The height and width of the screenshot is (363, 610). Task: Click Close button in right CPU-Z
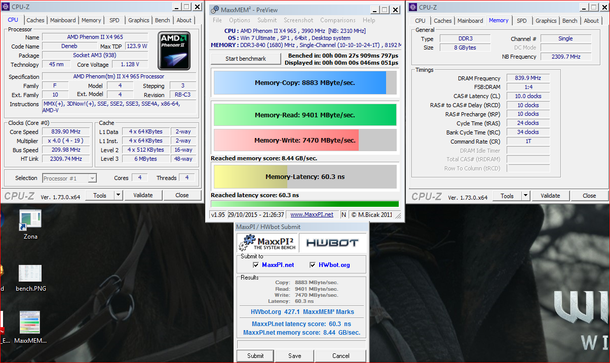[589, 196]
